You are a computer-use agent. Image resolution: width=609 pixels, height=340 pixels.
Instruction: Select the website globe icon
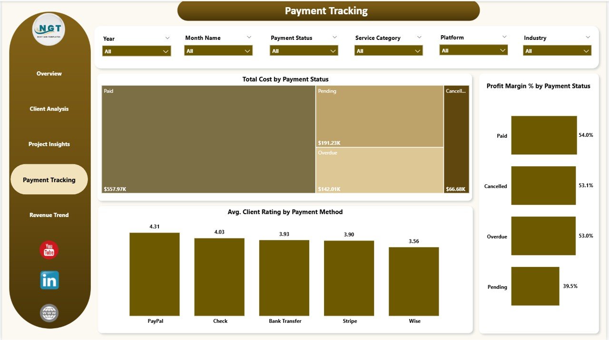48,313
